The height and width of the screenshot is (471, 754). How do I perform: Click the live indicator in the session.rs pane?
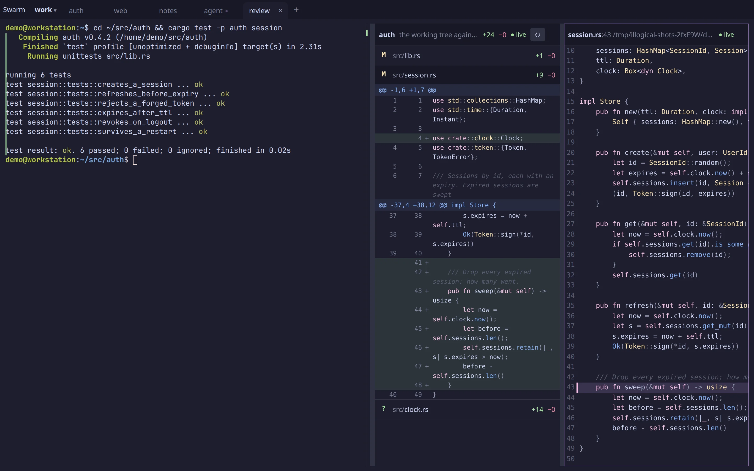click(726, 35)
